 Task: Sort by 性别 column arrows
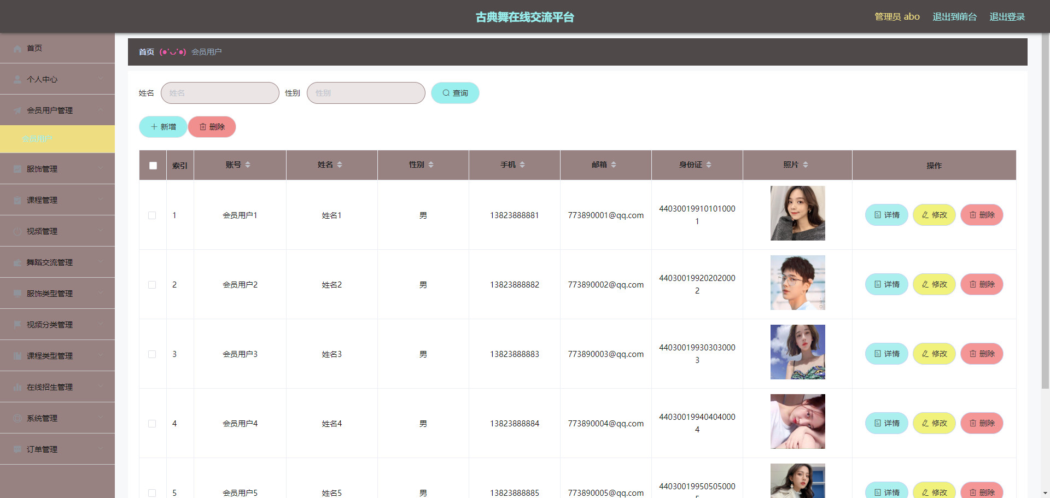431,165
